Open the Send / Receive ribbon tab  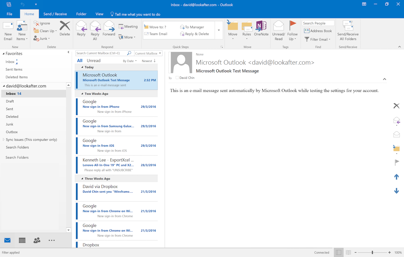click(x=55, y=14)
